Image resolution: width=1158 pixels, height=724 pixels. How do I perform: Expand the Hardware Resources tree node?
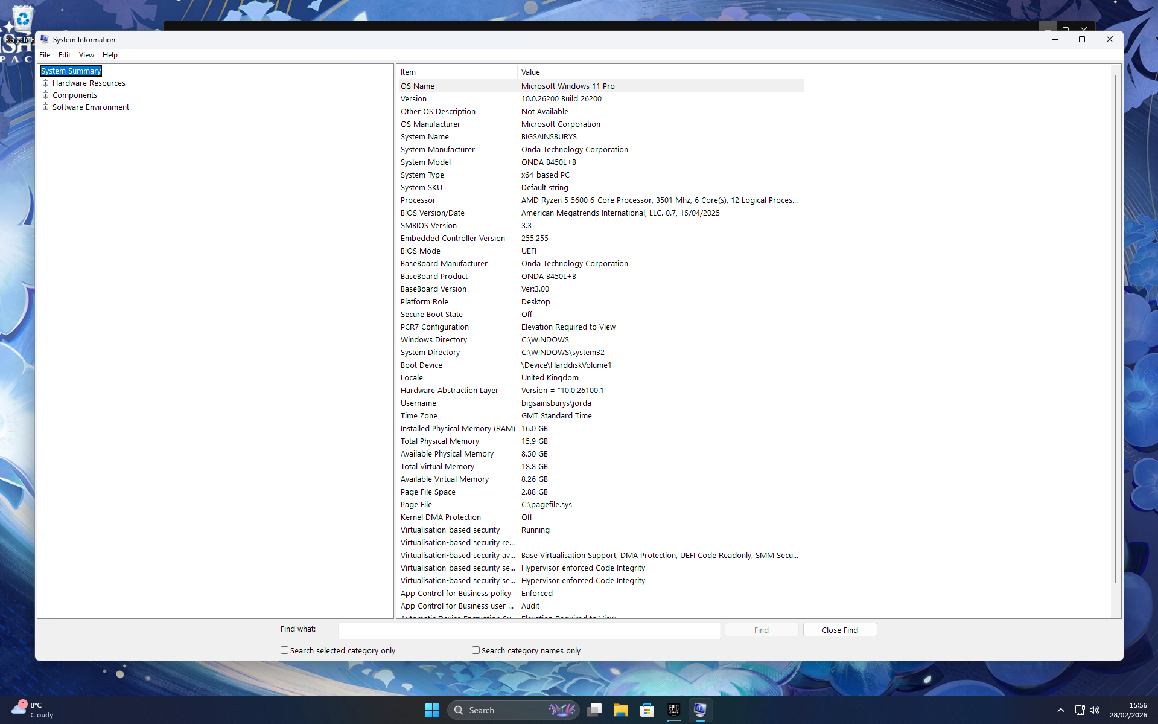pos(45,83)
